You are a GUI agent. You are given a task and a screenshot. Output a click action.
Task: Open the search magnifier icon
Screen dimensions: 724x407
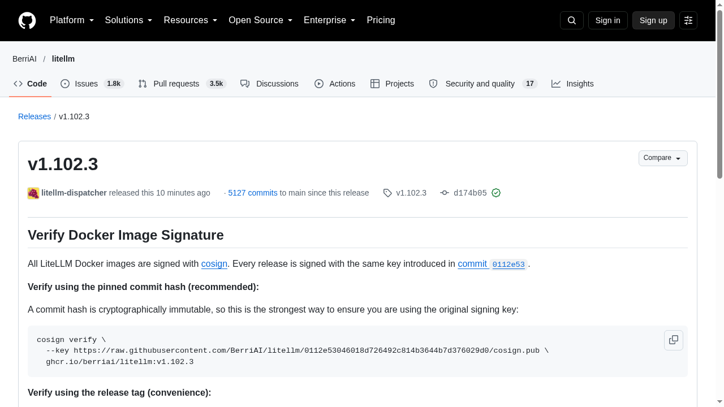click(572, 20)
